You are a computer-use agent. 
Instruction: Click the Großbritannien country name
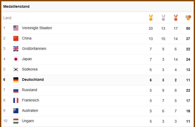coord(34,49)
